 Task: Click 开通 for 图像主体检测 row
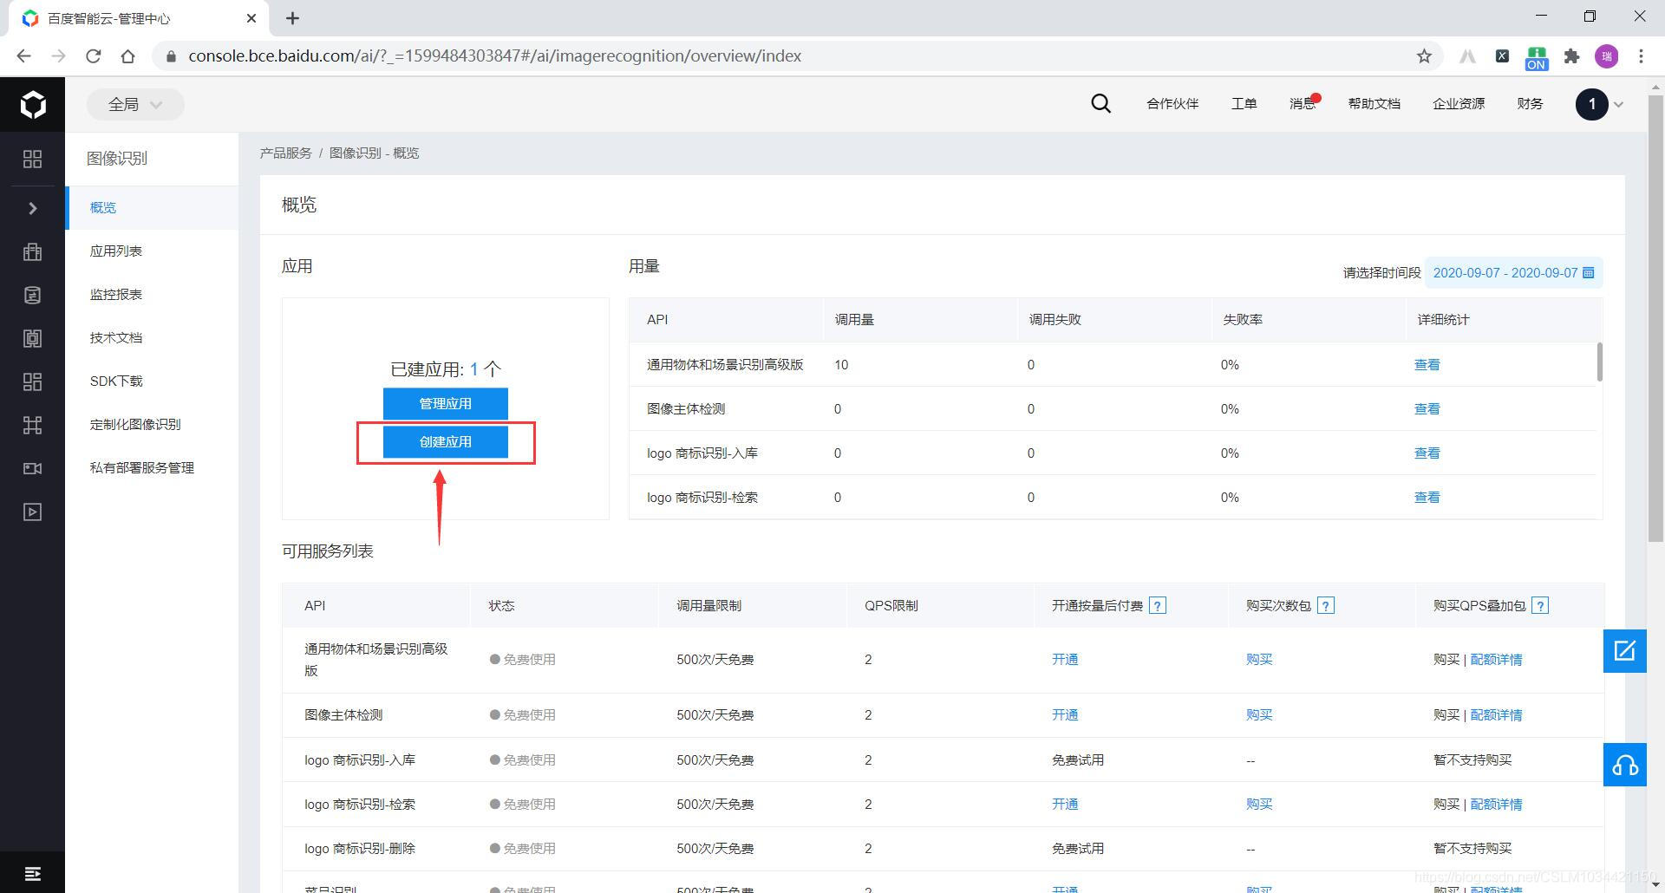tap(1065, 715)
